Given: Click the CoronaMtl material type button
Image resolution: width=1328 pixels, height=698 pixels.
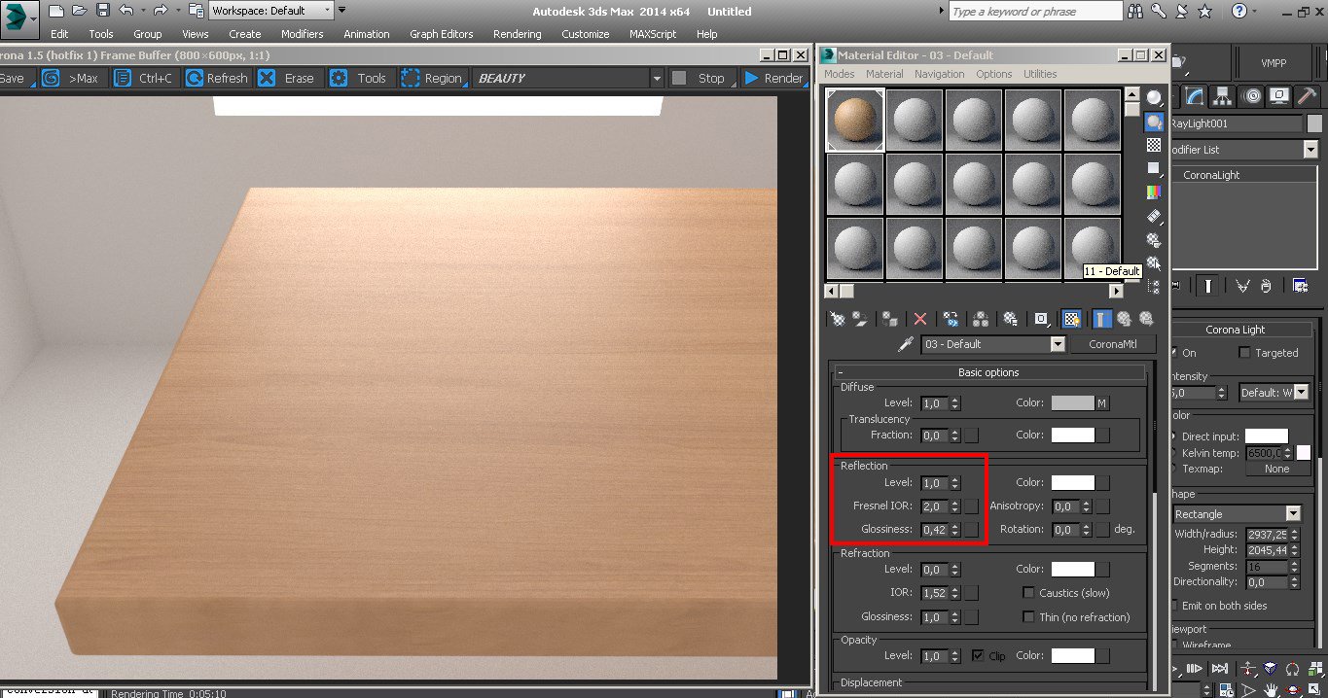Looking at the screenshot, I should (1113, 344).
